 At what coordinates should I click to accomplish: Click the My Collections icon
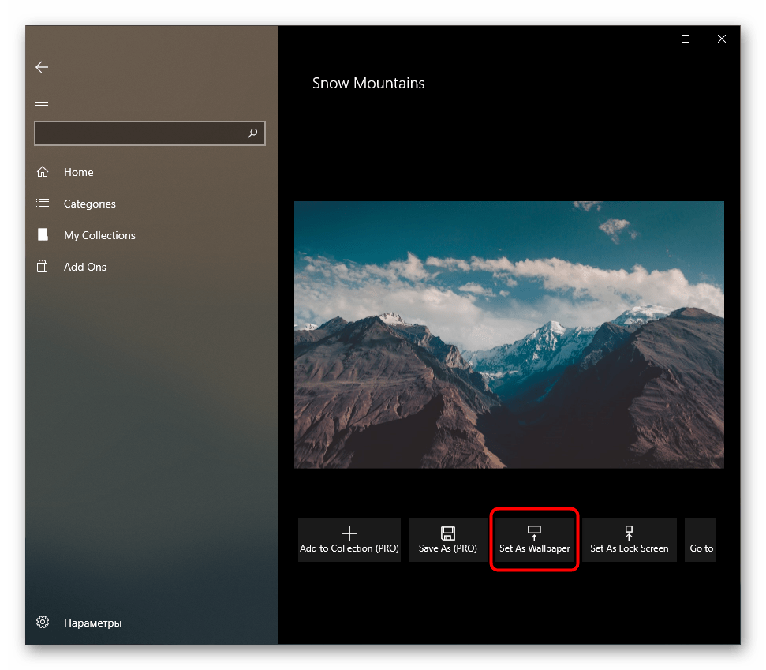tap(43, 235)
